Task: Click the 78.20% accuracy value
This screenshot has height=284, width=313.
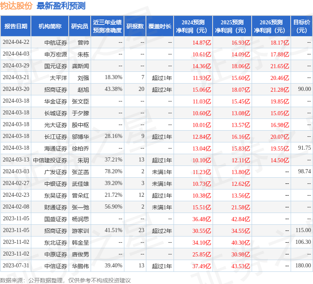Action: click(113, 171)
